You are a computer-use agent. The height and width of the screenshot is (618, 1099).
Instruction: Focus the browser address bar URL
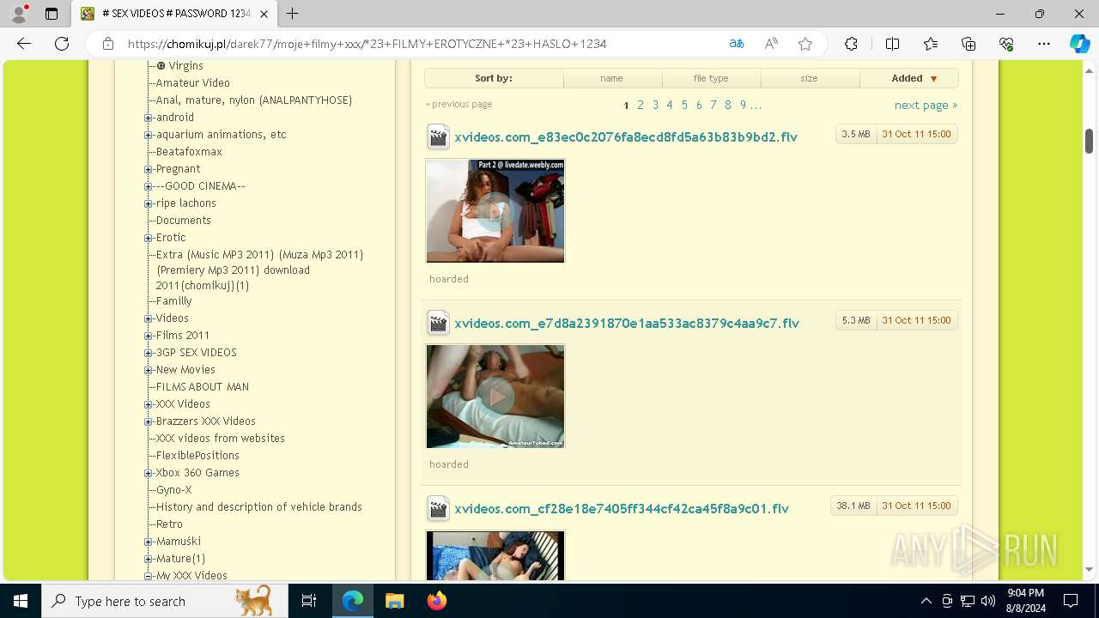coord(367,44)
